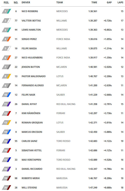This screenshot has width=125, height=191.
Task: Click the TIME column header
Action: pyautogui.click(x=94, y=3)
